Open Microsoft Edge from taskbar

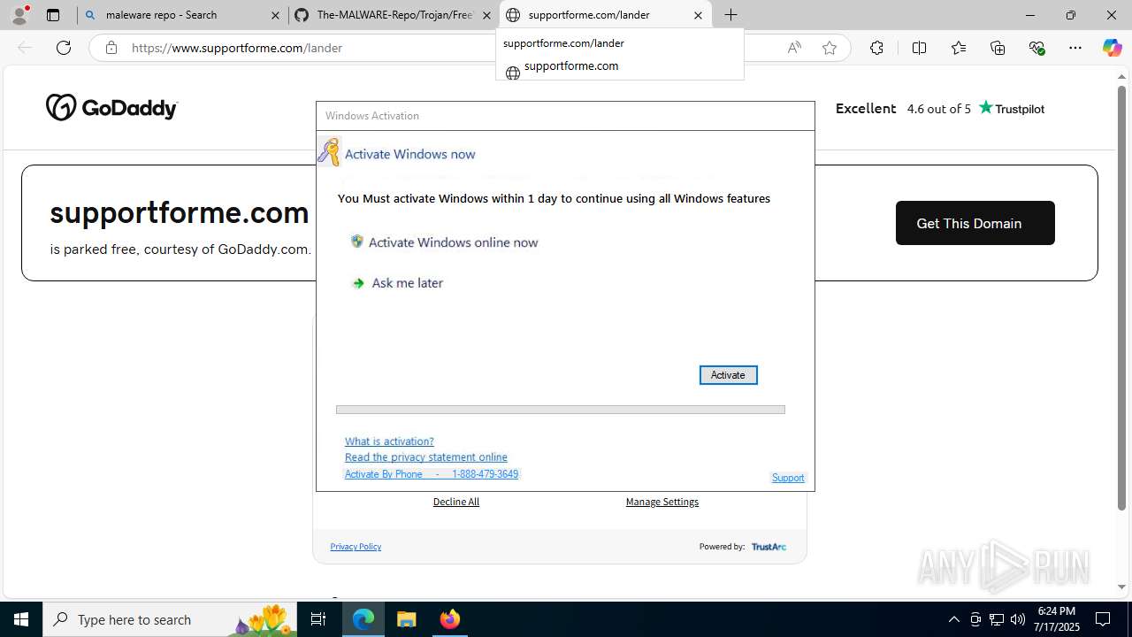(x=363, y=619)
